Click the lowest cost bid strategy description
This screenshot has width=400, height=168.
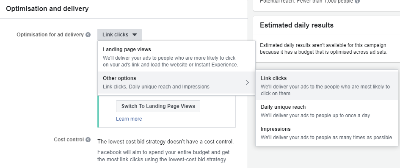pos(166,141)
